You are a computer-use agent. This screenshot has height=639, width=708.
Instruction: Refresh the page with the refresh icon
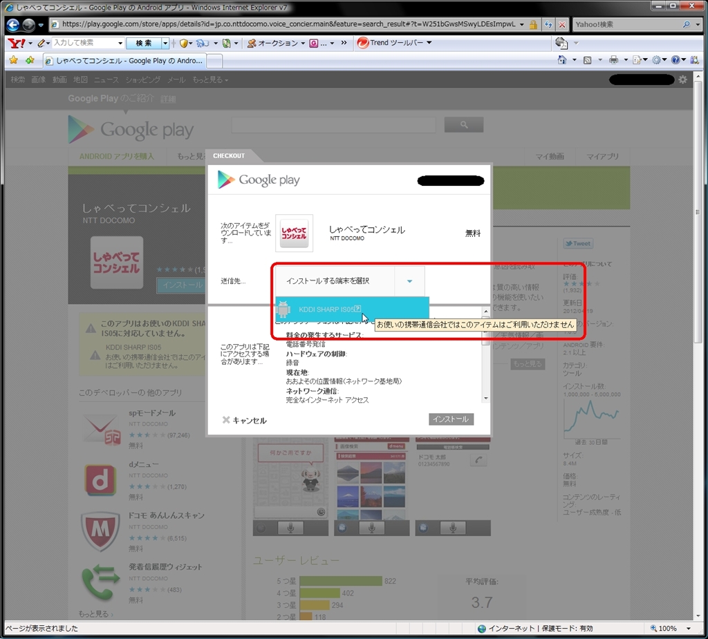548,24
